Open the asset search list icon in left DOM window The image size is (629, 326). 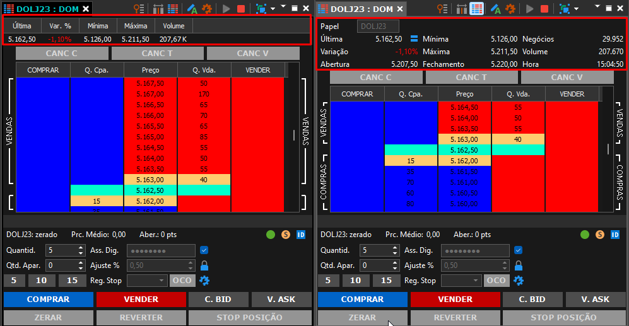(x=139, y=8)
